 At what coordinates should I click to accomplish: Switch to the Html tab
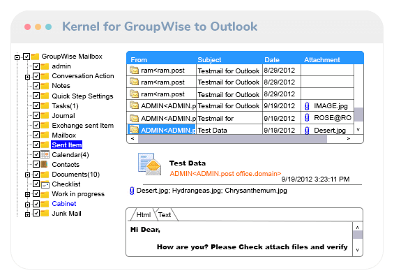coord(143,215)
